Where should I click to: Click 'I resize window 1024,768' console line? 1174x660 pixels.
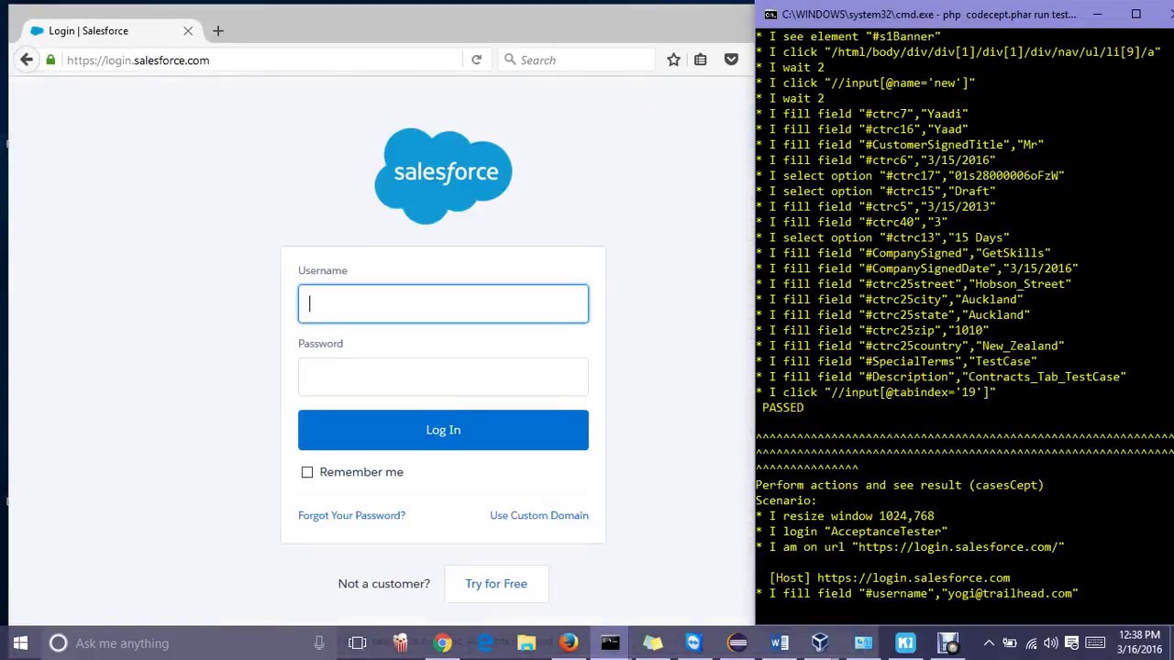[845, 515]
